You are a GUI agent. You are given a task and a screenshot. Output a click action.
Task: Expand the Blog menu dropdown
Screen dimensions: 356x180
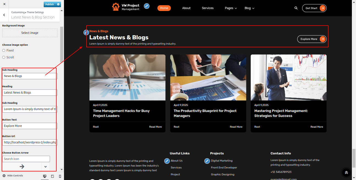(x=249, y=8)
